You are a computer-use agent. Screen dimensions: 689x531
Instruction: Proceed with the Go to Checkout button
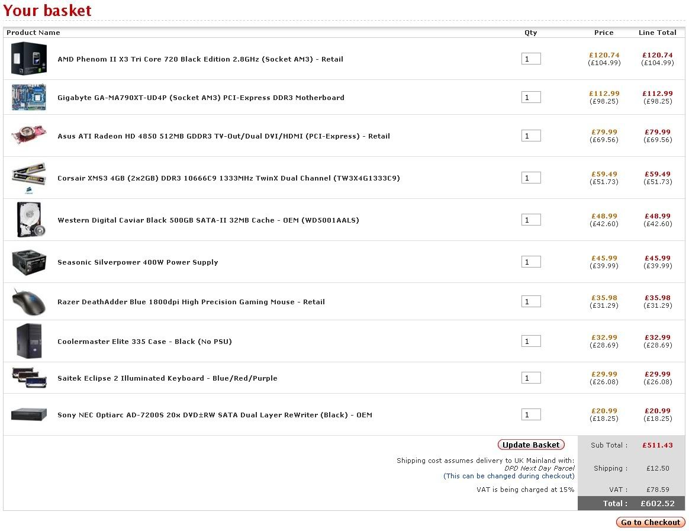651,522
